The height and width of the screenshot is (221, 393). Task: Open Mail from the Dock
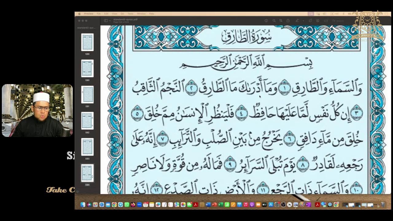pyautogui.click(x=108, y=205)
